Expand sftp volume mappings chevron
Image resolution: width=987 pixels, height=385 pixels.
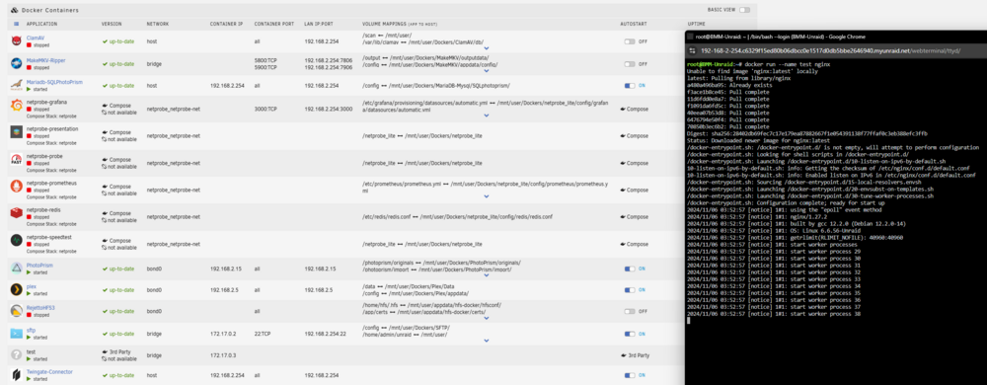[486, 341]
